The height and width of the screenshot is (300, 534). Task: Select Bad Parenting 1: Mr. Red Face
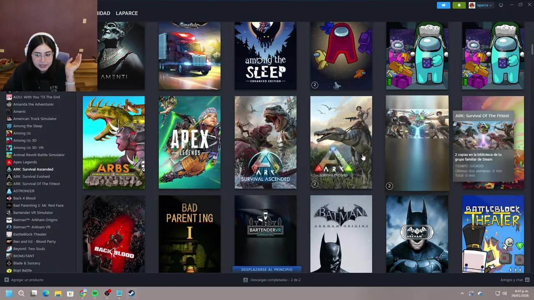point(38,205)
